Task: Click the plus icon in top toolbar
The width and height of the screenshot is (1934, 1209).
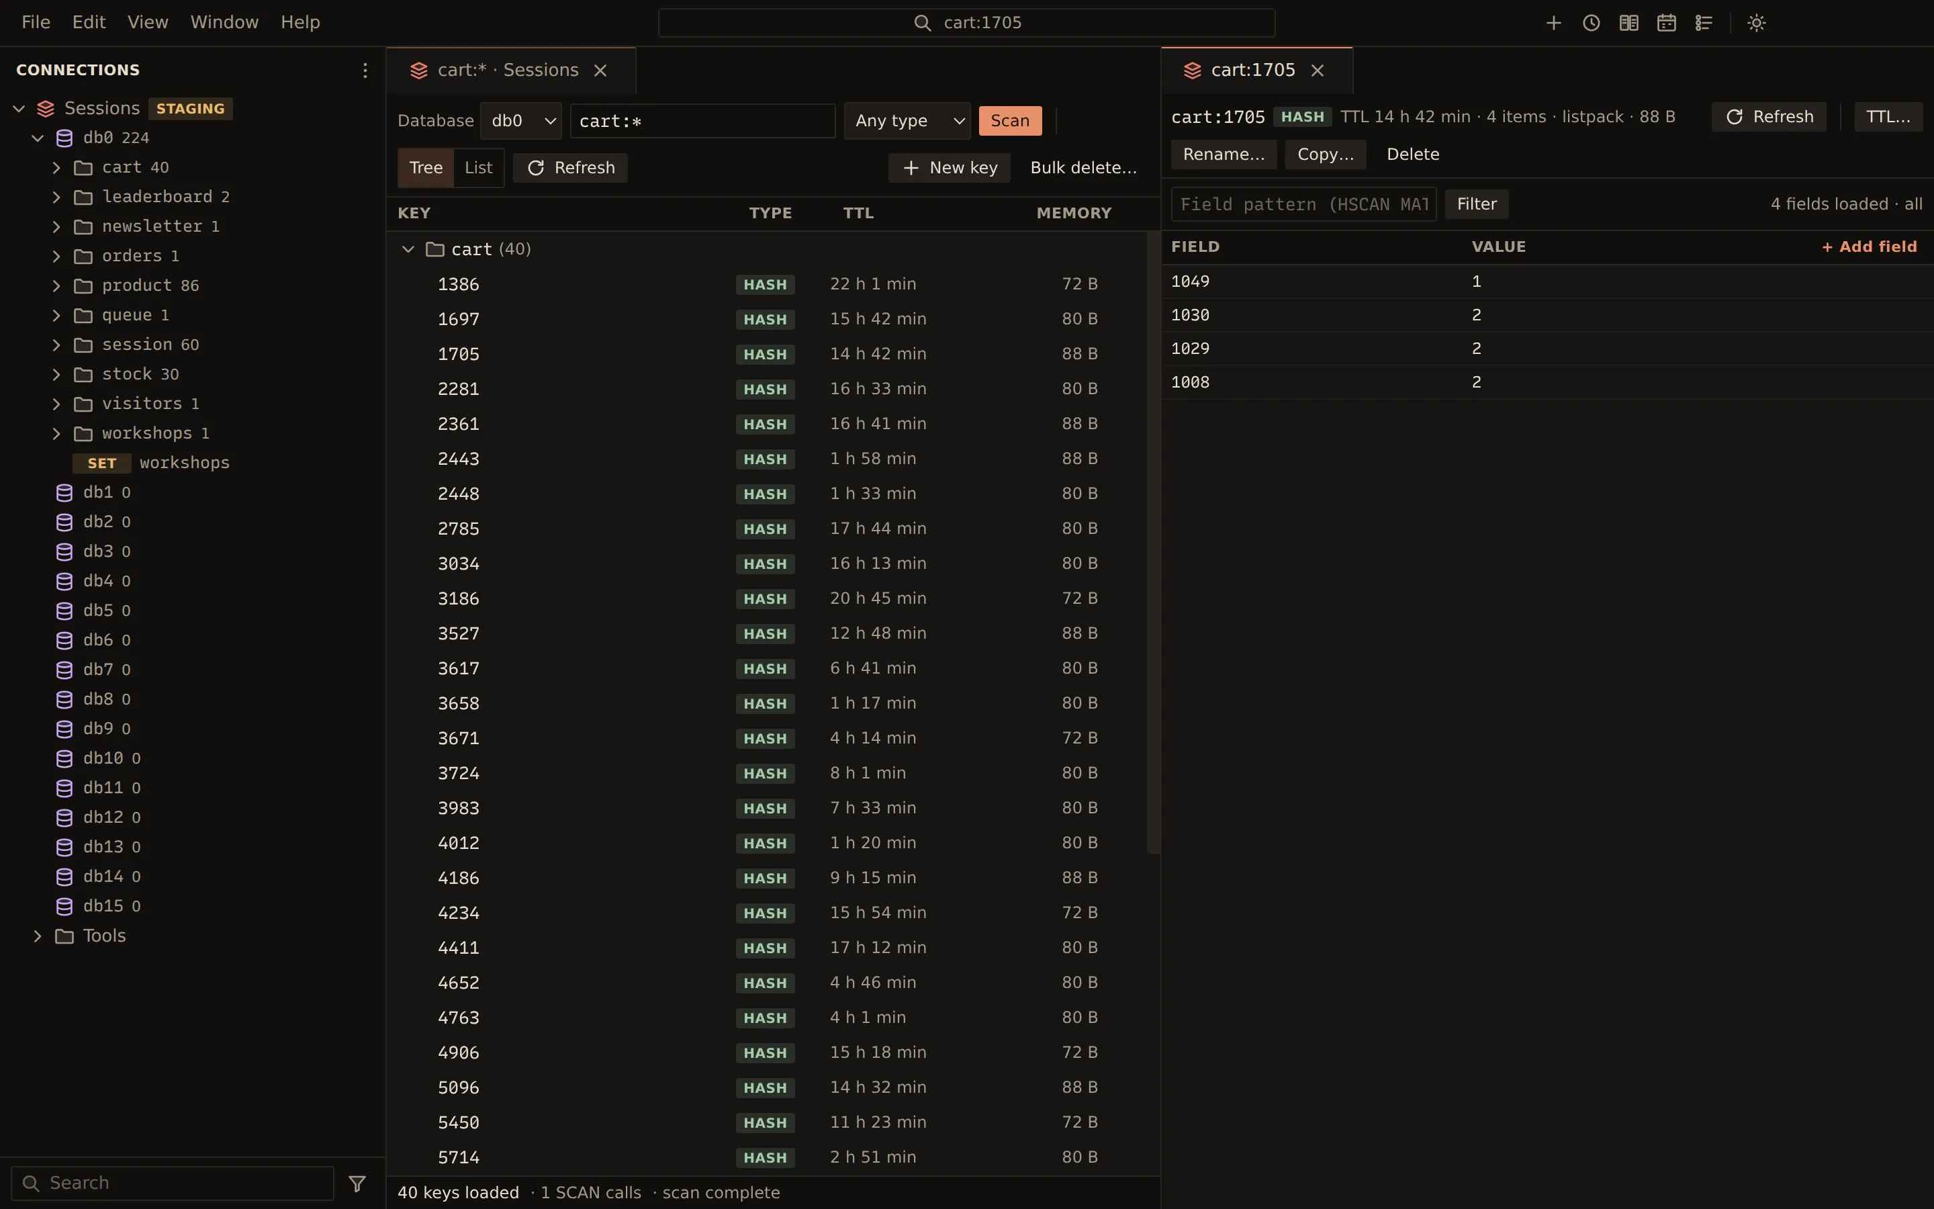Action: (x=1553, y=22)
